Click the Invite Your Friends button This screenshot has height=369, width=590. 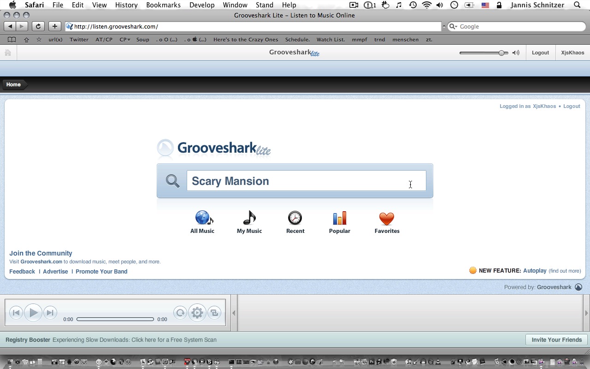pos(556,339)
